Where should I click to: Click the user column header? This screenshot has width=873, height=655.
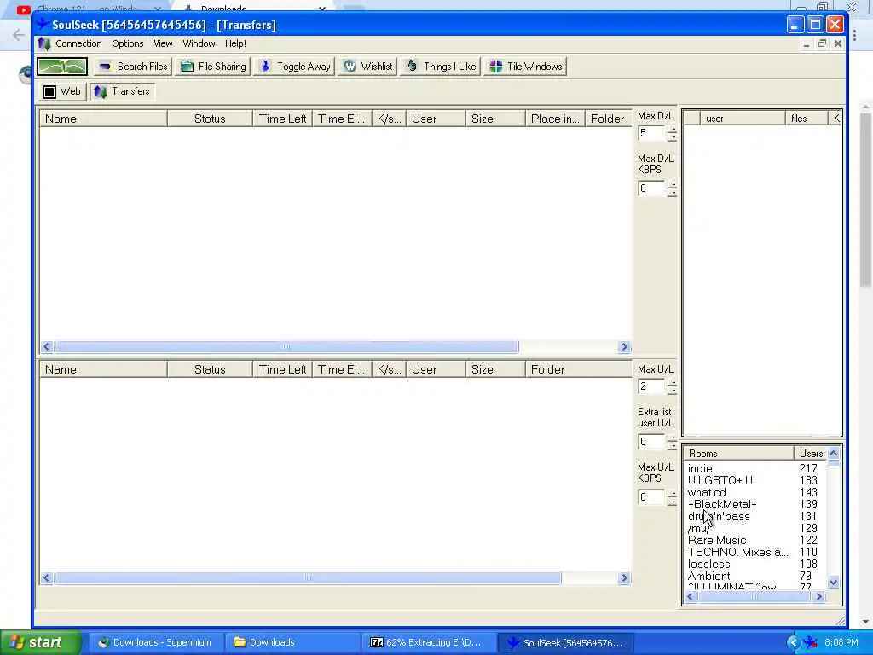click(x=743, y=118)
